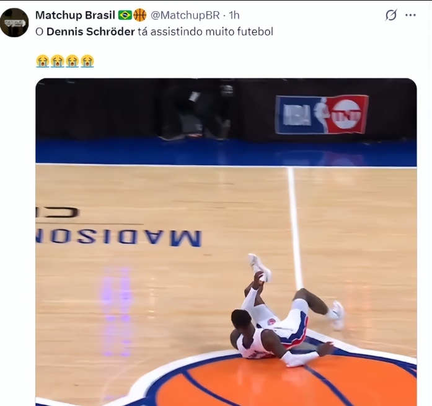Click the NBA logo banner in video
432x406 pixels.
pyautogui.click(x=322, y=114)
